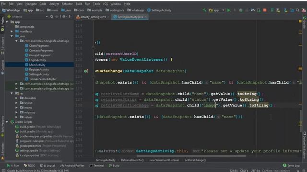Toggle the Gradle side panel button
Viewport: 307px width, 172px height.
point(305,22)
